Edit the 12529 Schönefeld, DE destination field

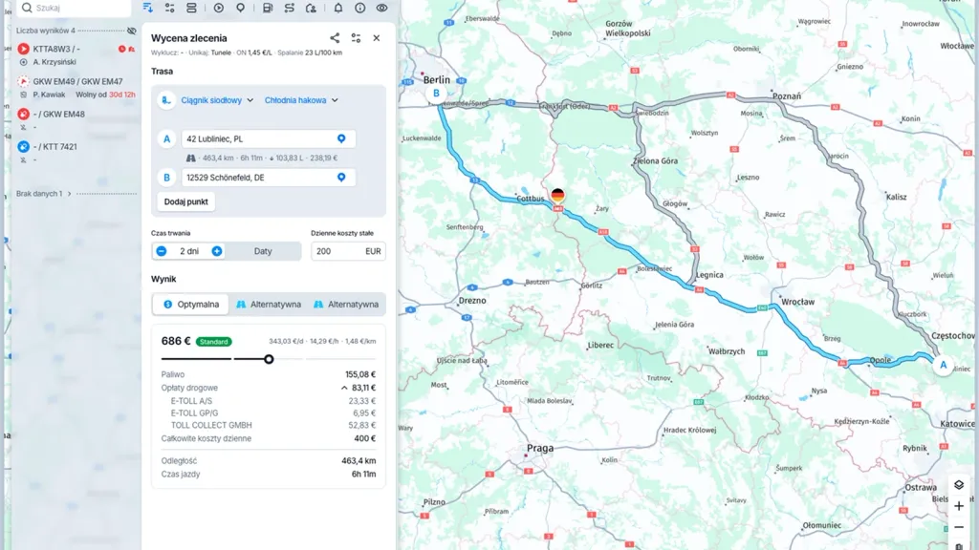269,177
